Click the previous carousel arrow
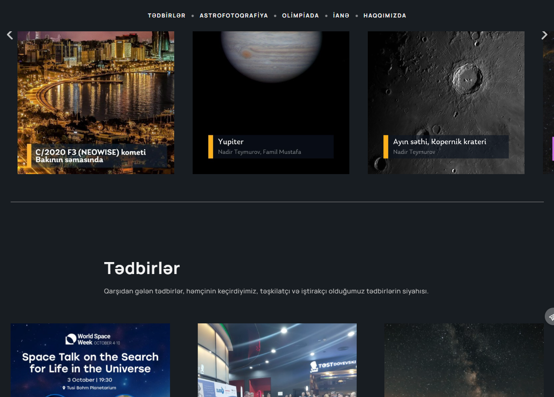 10,35
